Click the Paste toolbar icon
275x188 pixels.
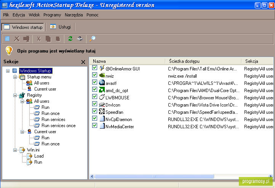(58, 39)
